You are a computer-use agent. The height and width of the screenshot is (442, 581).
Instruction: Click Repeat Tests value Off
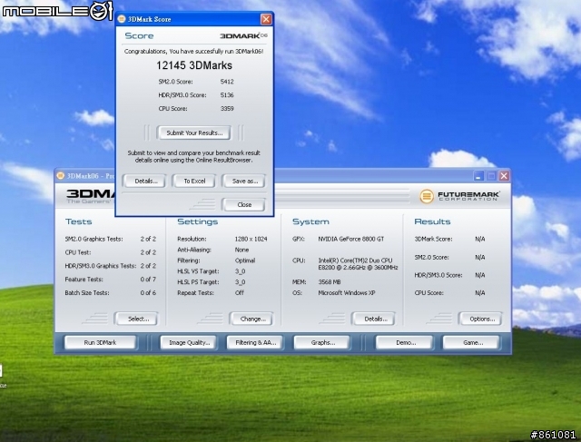click(x=240, y=292)
